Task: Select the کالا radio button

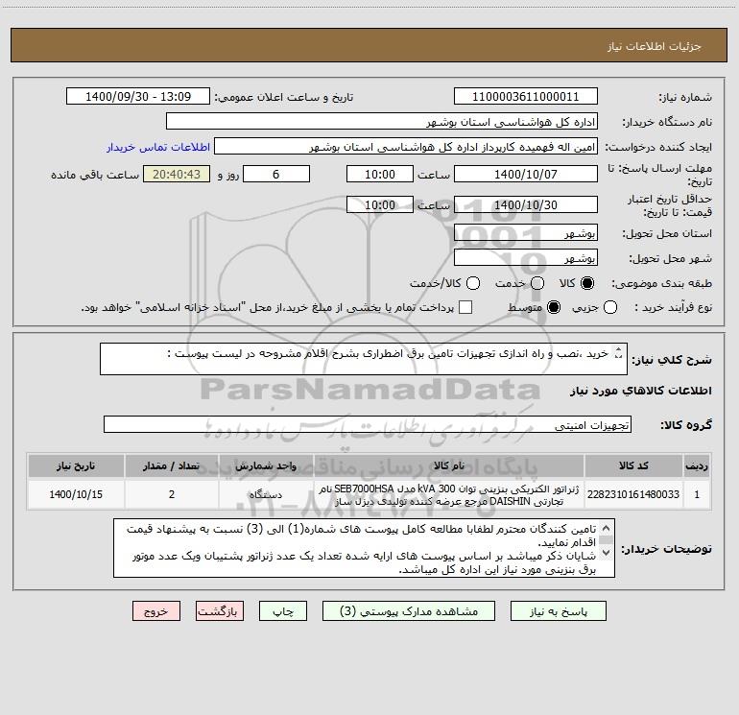Action: click(x=587, y=283)
